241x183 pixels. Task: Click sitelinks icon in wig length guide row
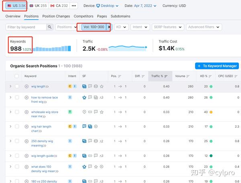point(90,156)
